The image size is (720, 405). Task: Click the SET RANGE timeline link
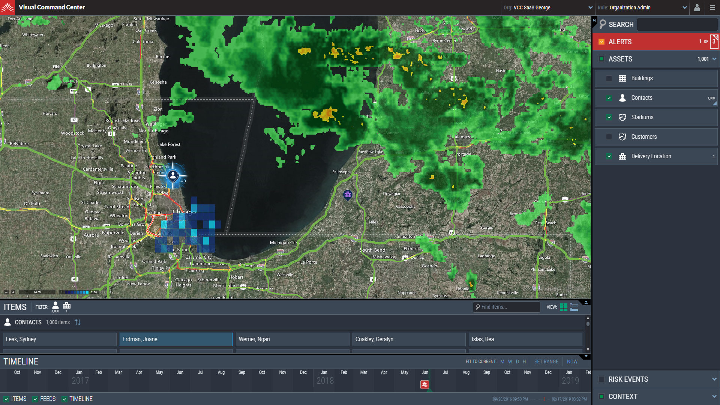click(546, 361)
